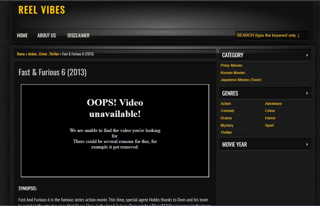
Task: Click the SYNOPSIS heading
Action: click(28, 189)
